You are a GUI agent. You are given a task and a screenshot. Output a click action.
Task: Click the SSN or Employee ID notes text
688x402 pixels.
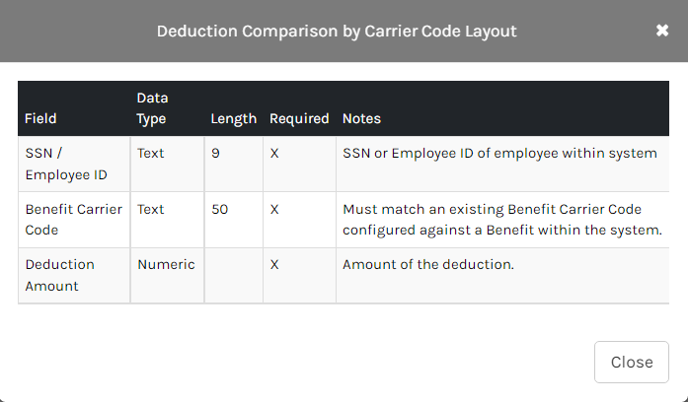pos(499,154)
